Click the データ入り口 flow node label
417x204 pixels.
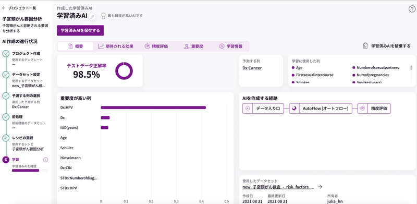coord(268,109)
